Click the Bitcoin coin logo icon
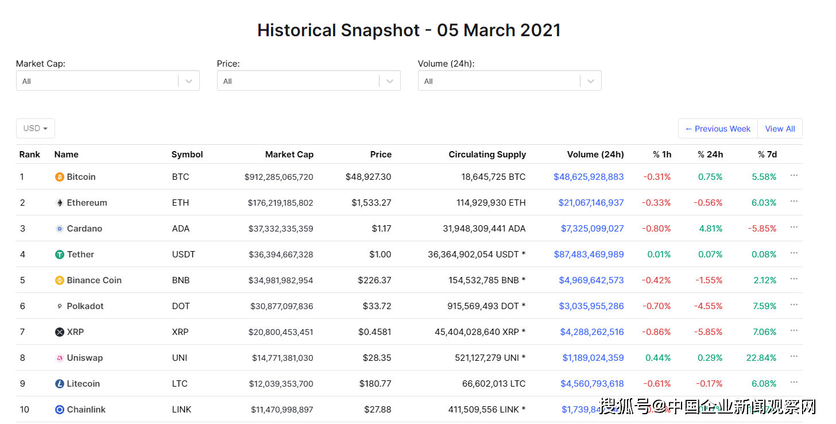The height and width of the screenshot is (424, 836). click(x=59, y=177)
